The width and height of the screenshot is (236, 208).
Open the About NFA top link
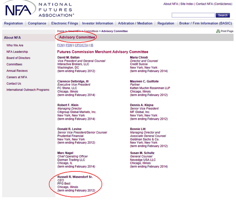click(x=171, y=4)
